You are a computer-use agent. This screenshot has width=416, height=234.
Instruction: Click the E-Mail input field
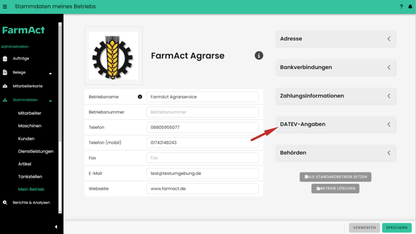203,174
